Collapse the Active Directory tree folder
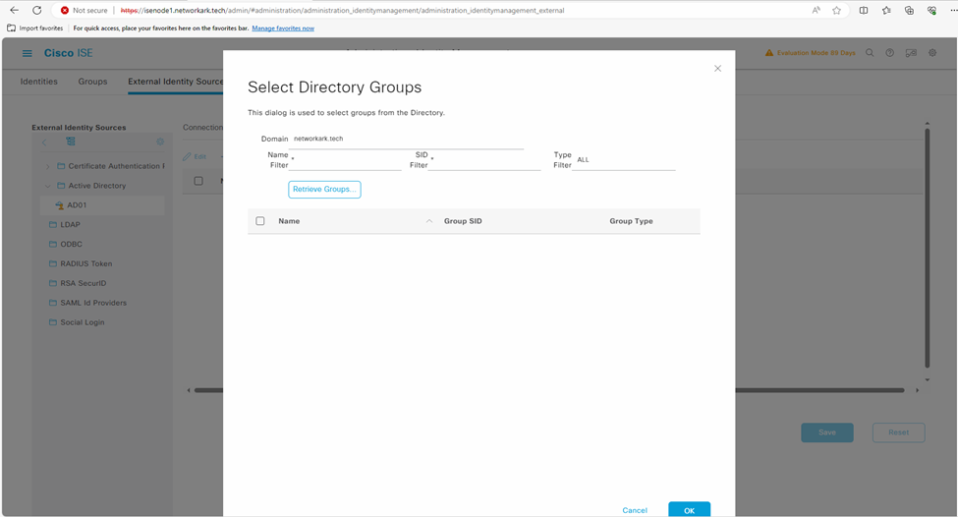This screenshot has width=958, height=517. point(47,186)
